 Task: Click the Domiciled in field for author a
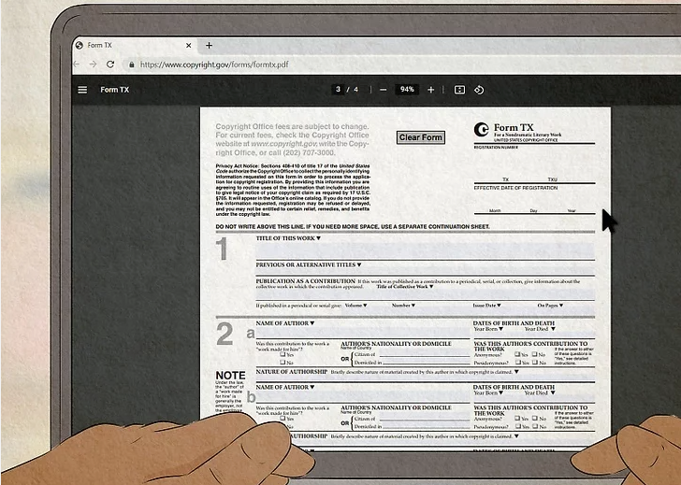(x=426, y=363)
